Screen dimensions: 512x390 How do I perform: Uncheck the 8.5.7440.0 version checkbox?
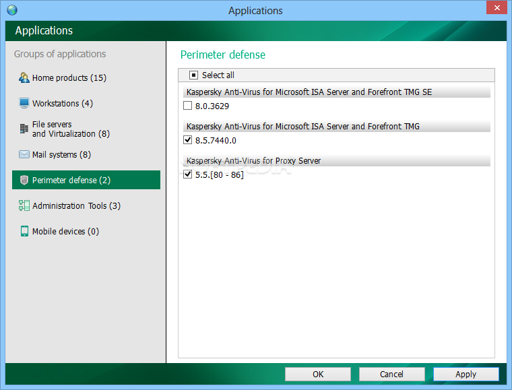coord(187,140)
